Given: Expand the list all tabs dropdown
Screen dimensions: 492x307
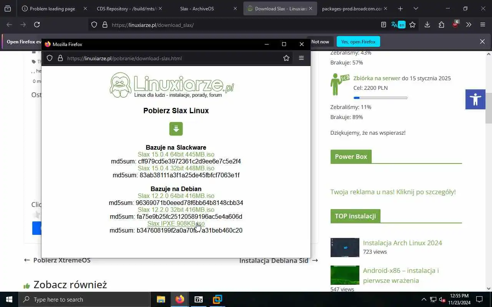Looking at the screenshot, I should (416, 8).
